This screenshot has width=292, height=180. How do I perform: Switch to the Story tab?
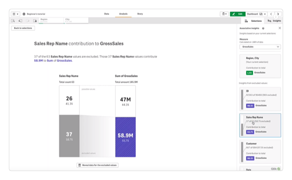(140, 14)
